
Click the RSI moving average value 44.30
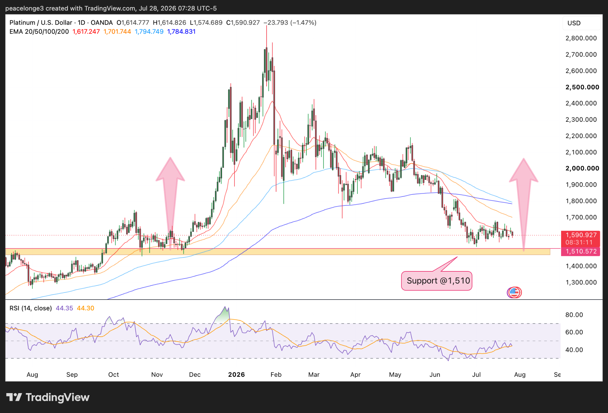(85, 308)
